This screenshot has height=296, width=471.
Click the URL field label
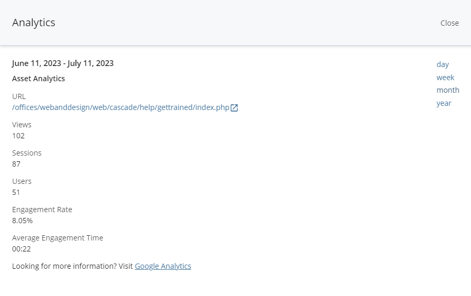[19, 96]
